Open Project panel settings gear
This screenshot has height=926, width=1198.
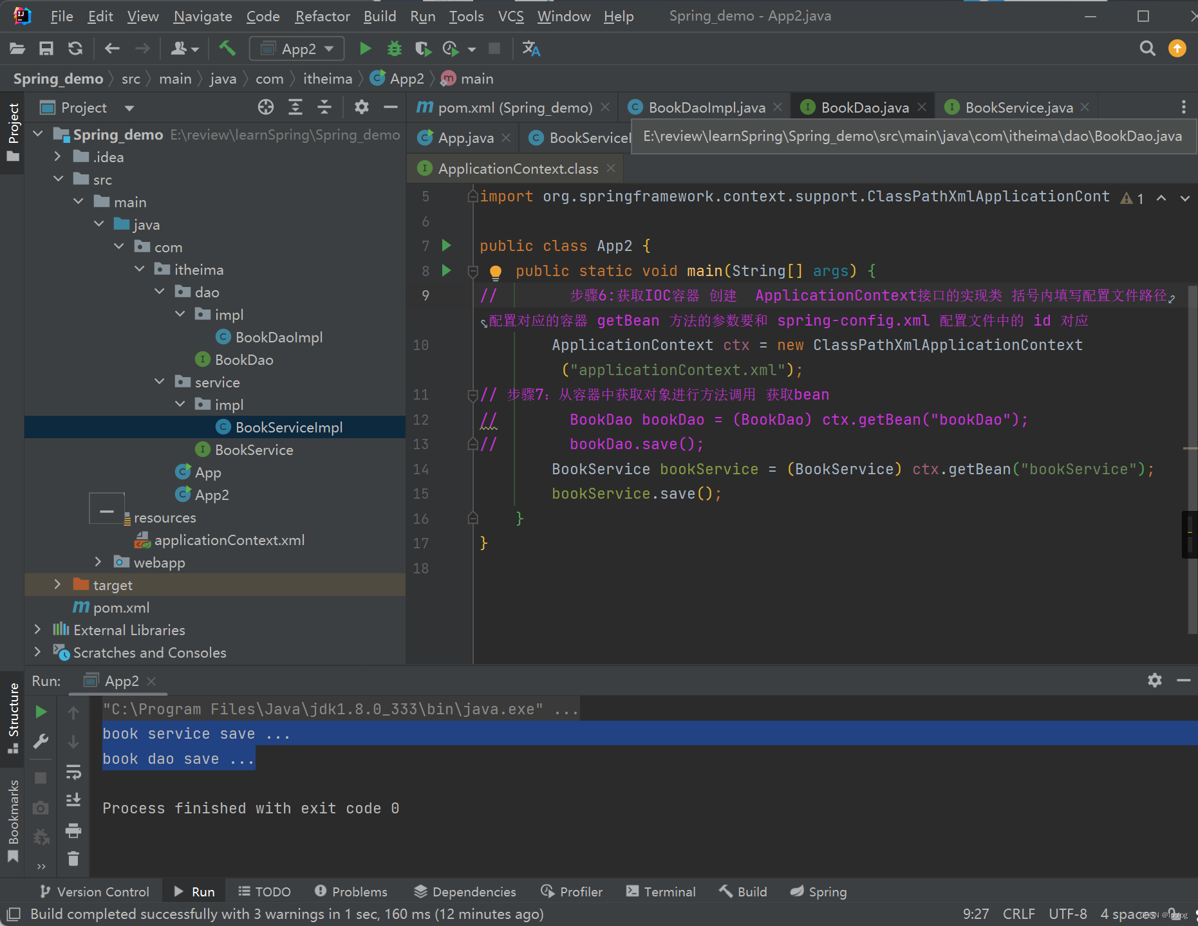tap(362, 107)
